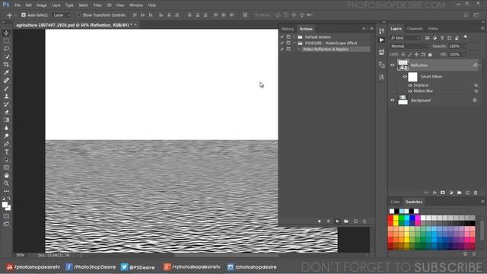487x274 pixels.
Task: Pick the red swatch in Swatches panel
Action: 390,218
